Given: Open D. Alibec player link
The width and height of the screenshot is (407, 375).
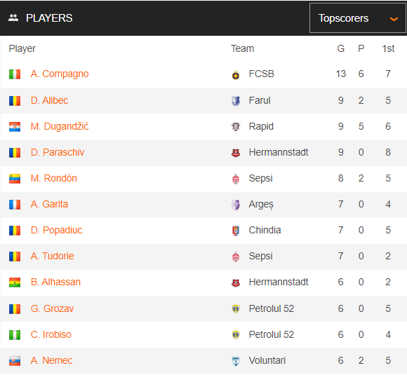Looking at the screenshot, I should coord(49,100).
